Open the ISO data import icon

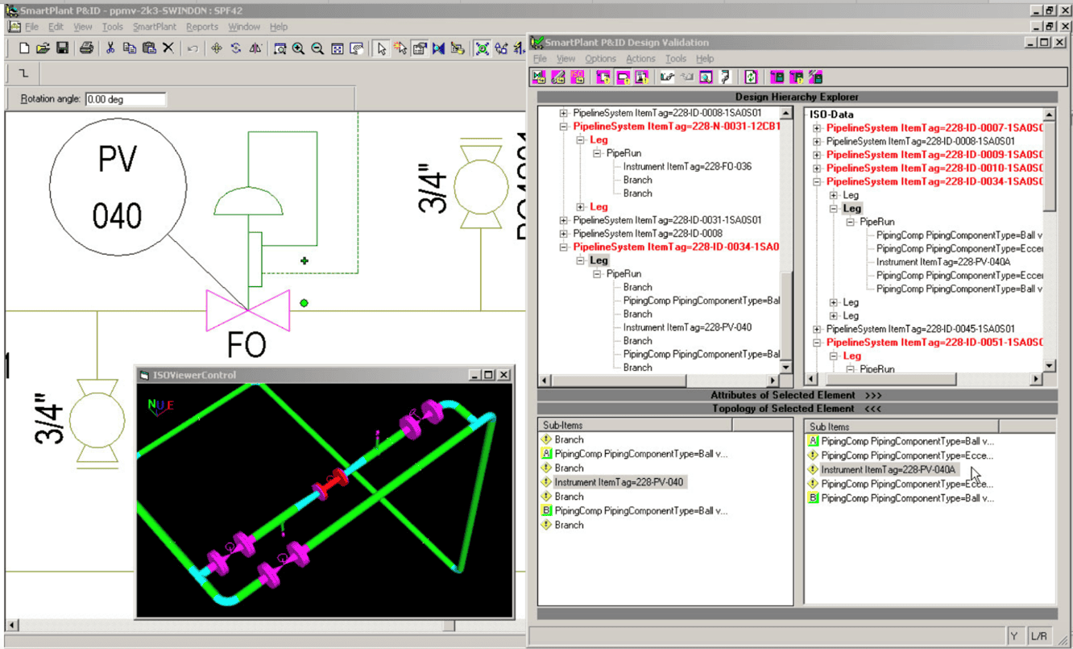click(578, 77)
